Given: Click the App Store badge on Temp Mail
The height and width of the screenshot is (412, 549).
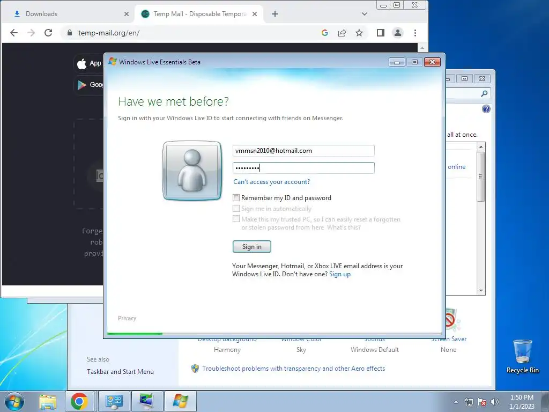Looking at the screenshot, I should [88, 63].
